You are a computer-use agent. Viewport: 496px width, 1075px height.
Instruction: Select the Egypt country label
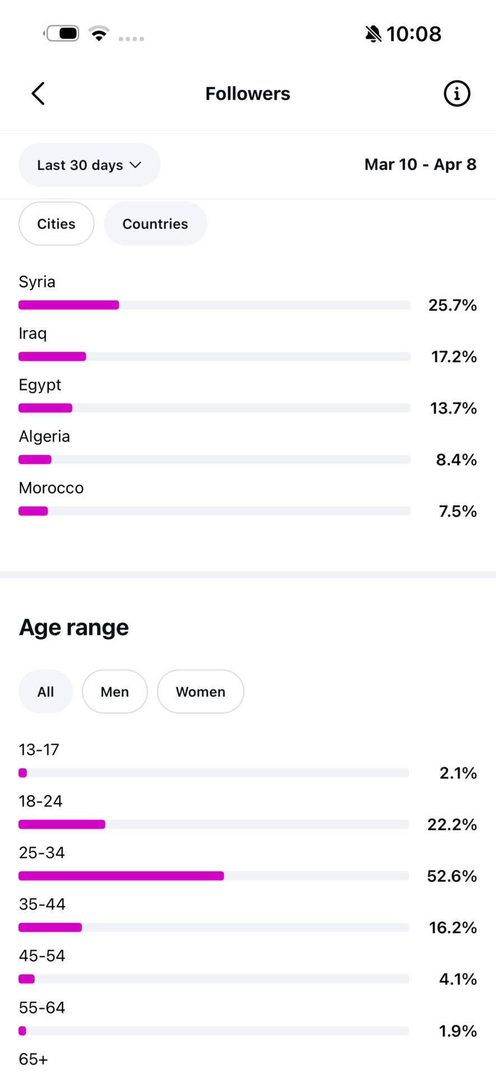(40, 385)
